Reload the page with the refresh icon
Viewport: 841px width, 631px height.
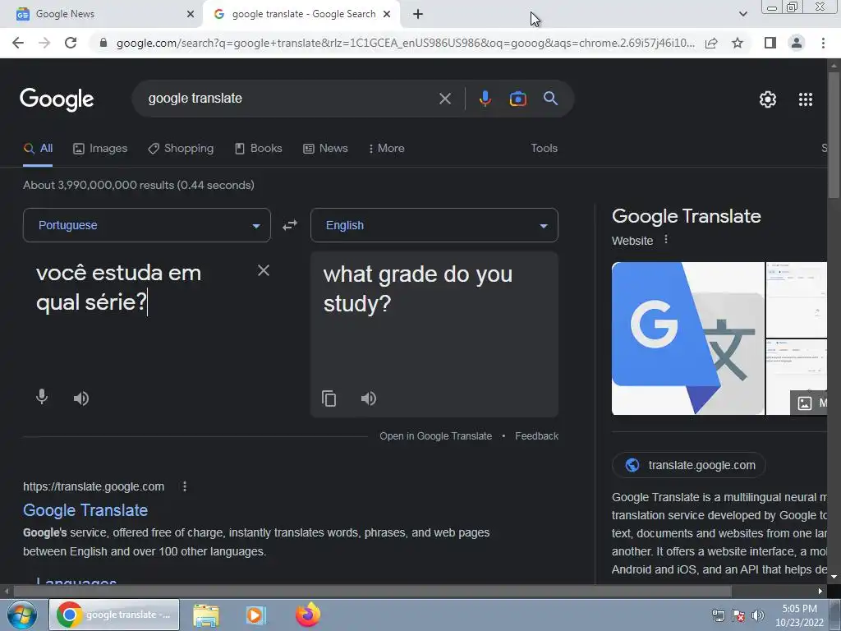click(71, 43)
